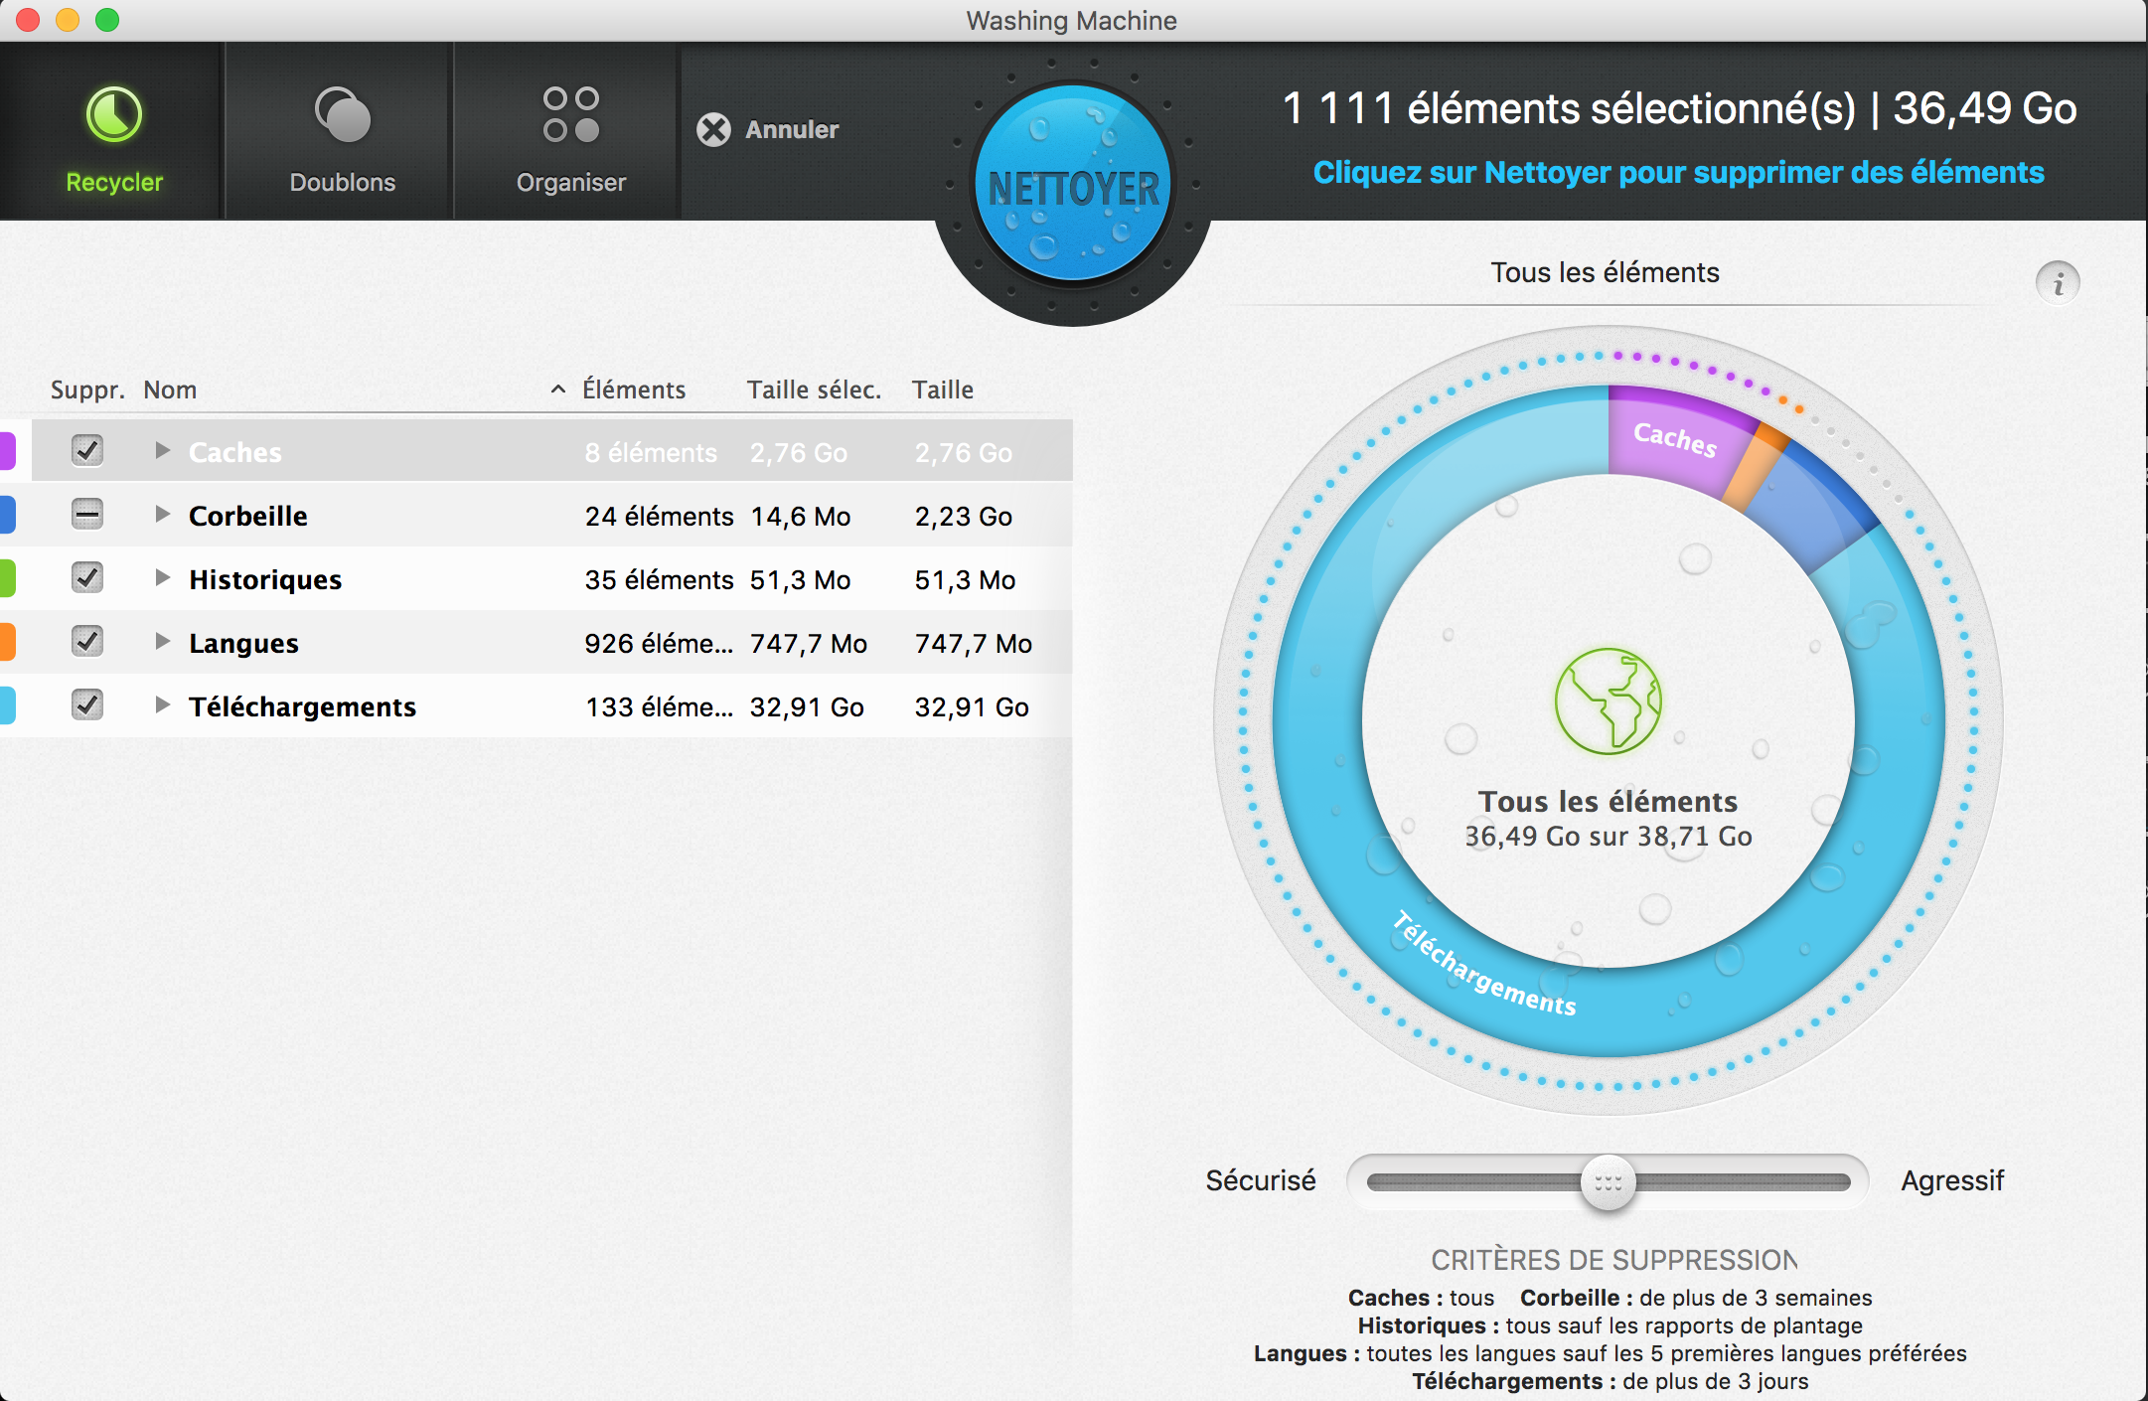Viewport: 2148px width, 1401px height.
Task: Click the purple Caches color tag
Action: tap(7, 451)
